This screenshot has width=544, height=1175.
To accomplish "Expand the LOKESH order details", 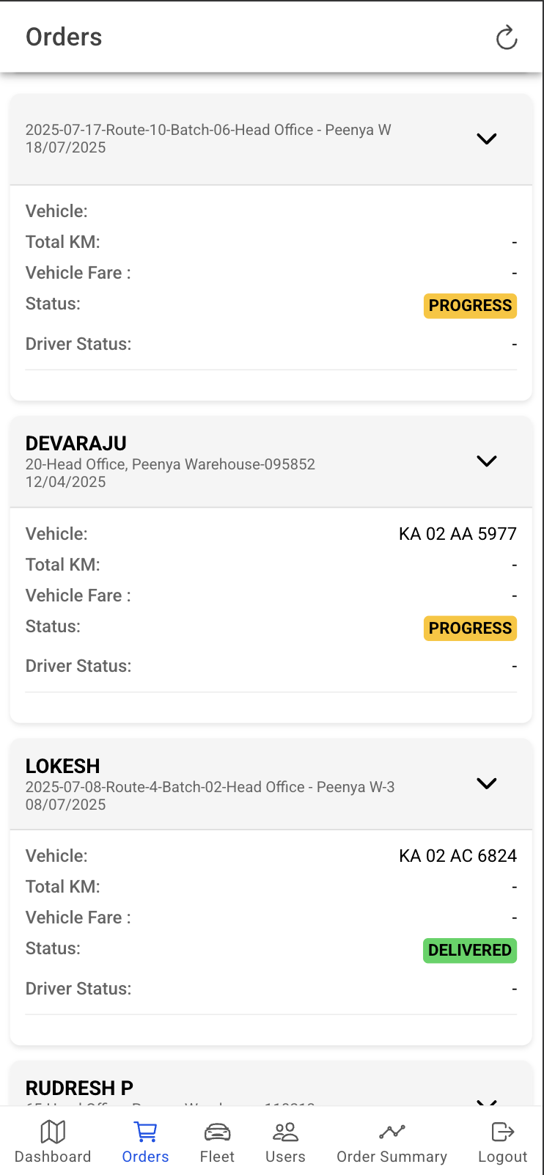I will (487, 783).
